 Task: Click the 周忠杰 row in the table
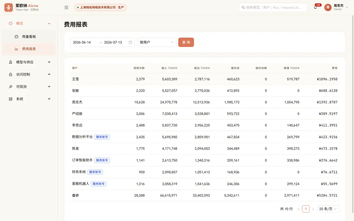click(205, 102)
